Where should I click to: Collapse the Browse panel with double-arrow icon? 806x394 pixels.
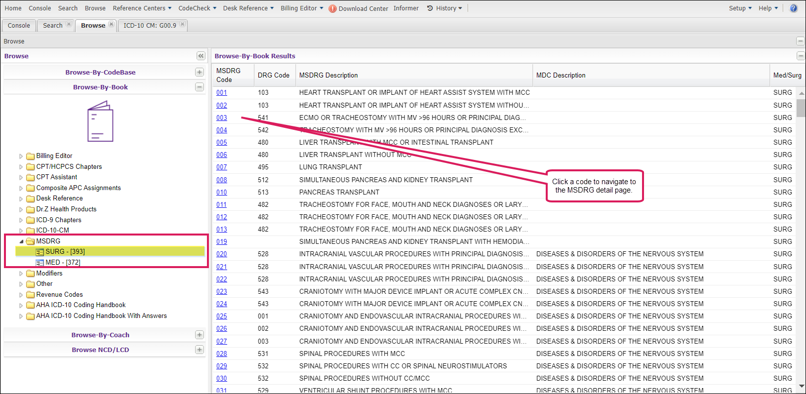pos(201,56)
